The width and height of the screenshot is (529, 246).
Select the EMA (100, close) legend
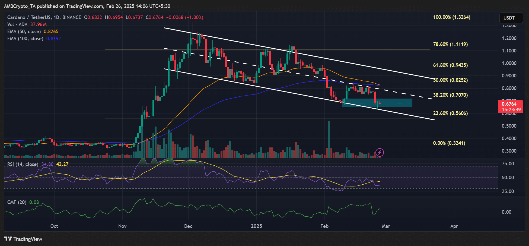(x=25, y=39)
